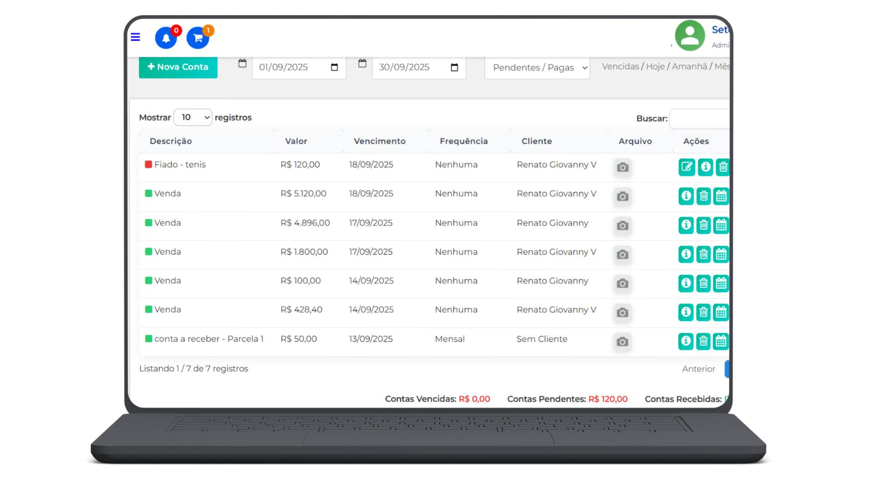Screen dimensions: 874x491
Task: Open the date picker for 01/09/2025
Action: pyautogui.click(x=334, y=67)
